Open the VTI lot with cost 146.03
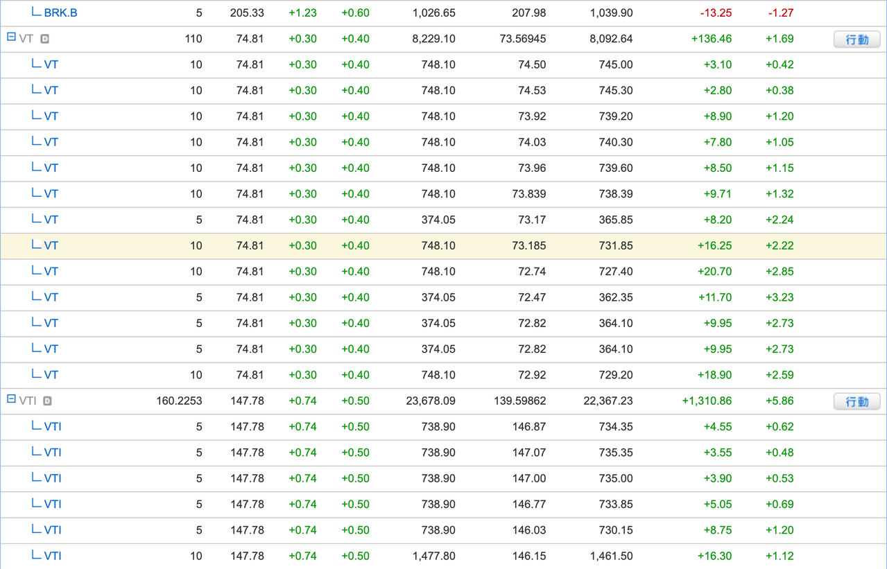Image resolution: width=887 pixels, height=569 pixels. (x=53, y=530)
